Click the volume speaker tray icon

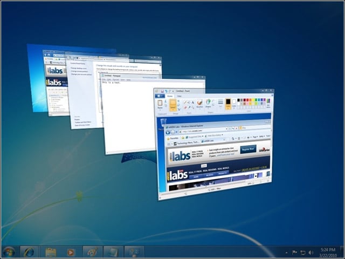[x=311, y=253]
